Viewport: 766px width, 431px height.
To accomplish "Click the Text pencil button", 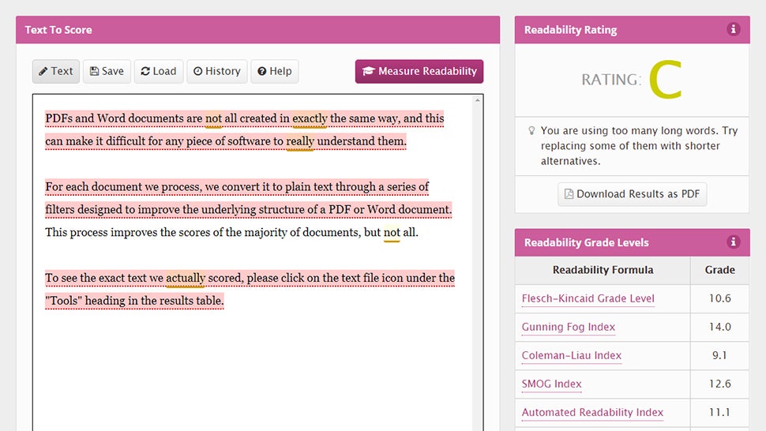I will coord(56,71).
